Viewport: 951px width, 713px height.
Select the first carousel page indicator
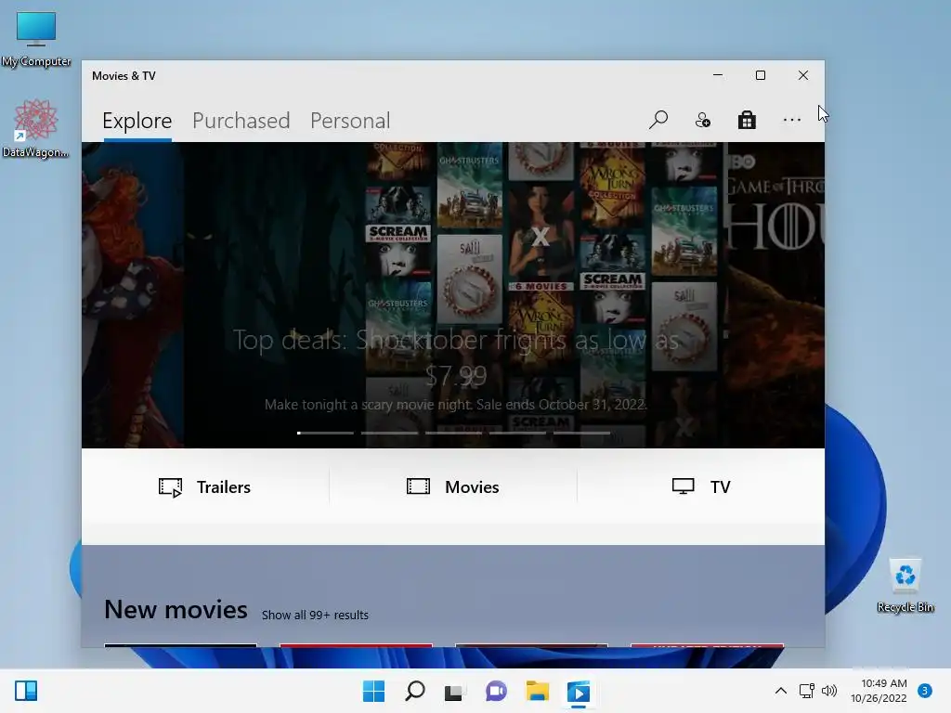click(325, 433)
